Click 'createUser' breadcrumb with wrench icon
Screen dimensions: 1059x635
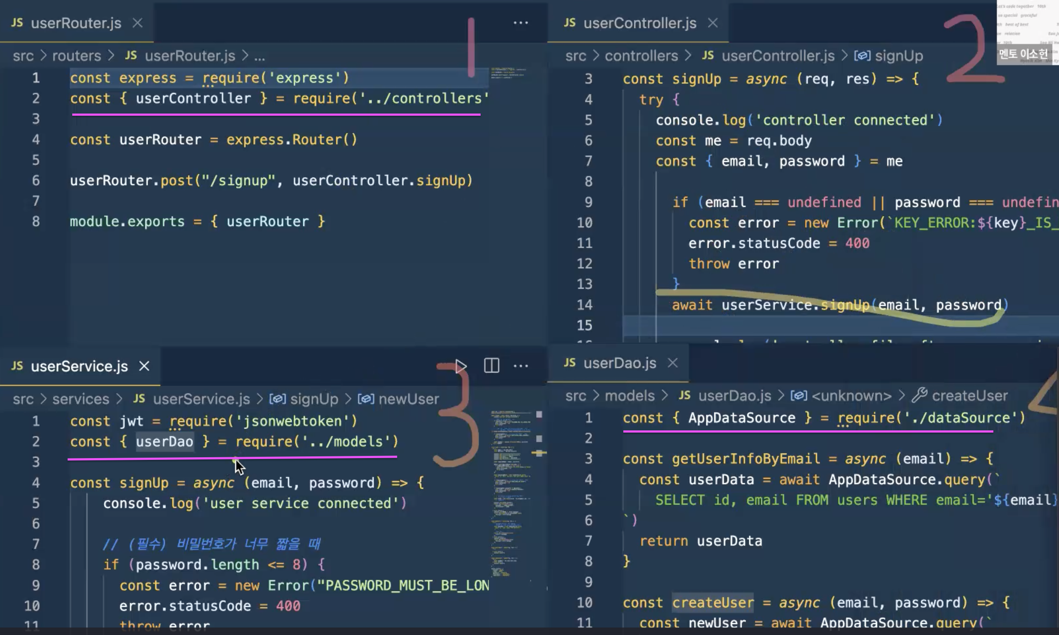pyautogui.click(x=969, y=396)
